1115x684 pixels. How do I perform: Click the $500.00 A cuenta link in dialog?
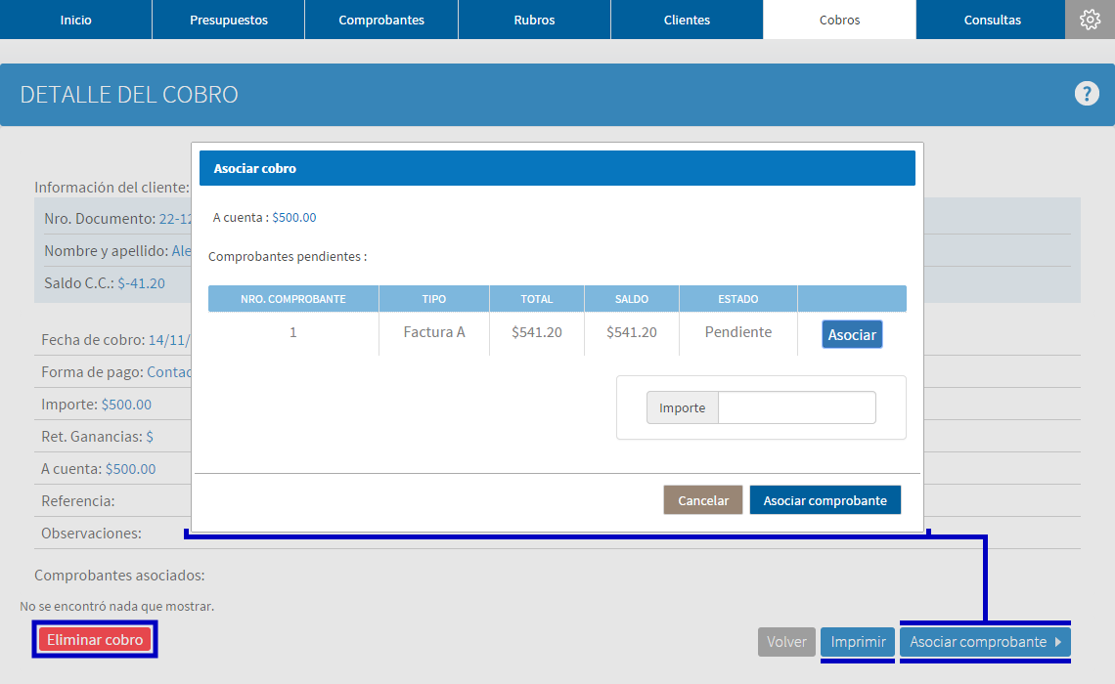pyautogui.click(x=293, y=217)
